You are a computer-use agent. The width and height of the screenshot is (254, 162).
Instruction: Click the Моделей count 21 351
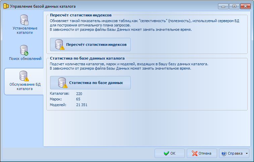coord(82,105)
